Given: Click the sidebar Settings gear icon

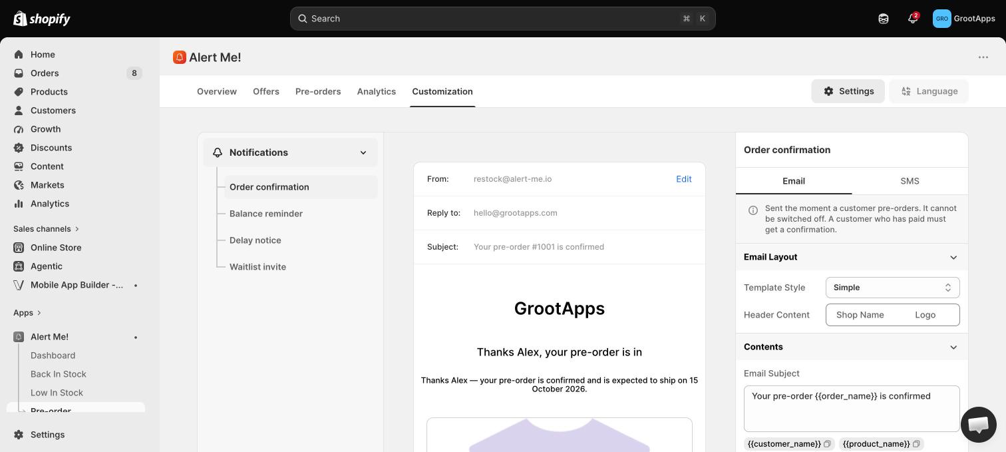Looking at the screenshot, I should 19,435.
